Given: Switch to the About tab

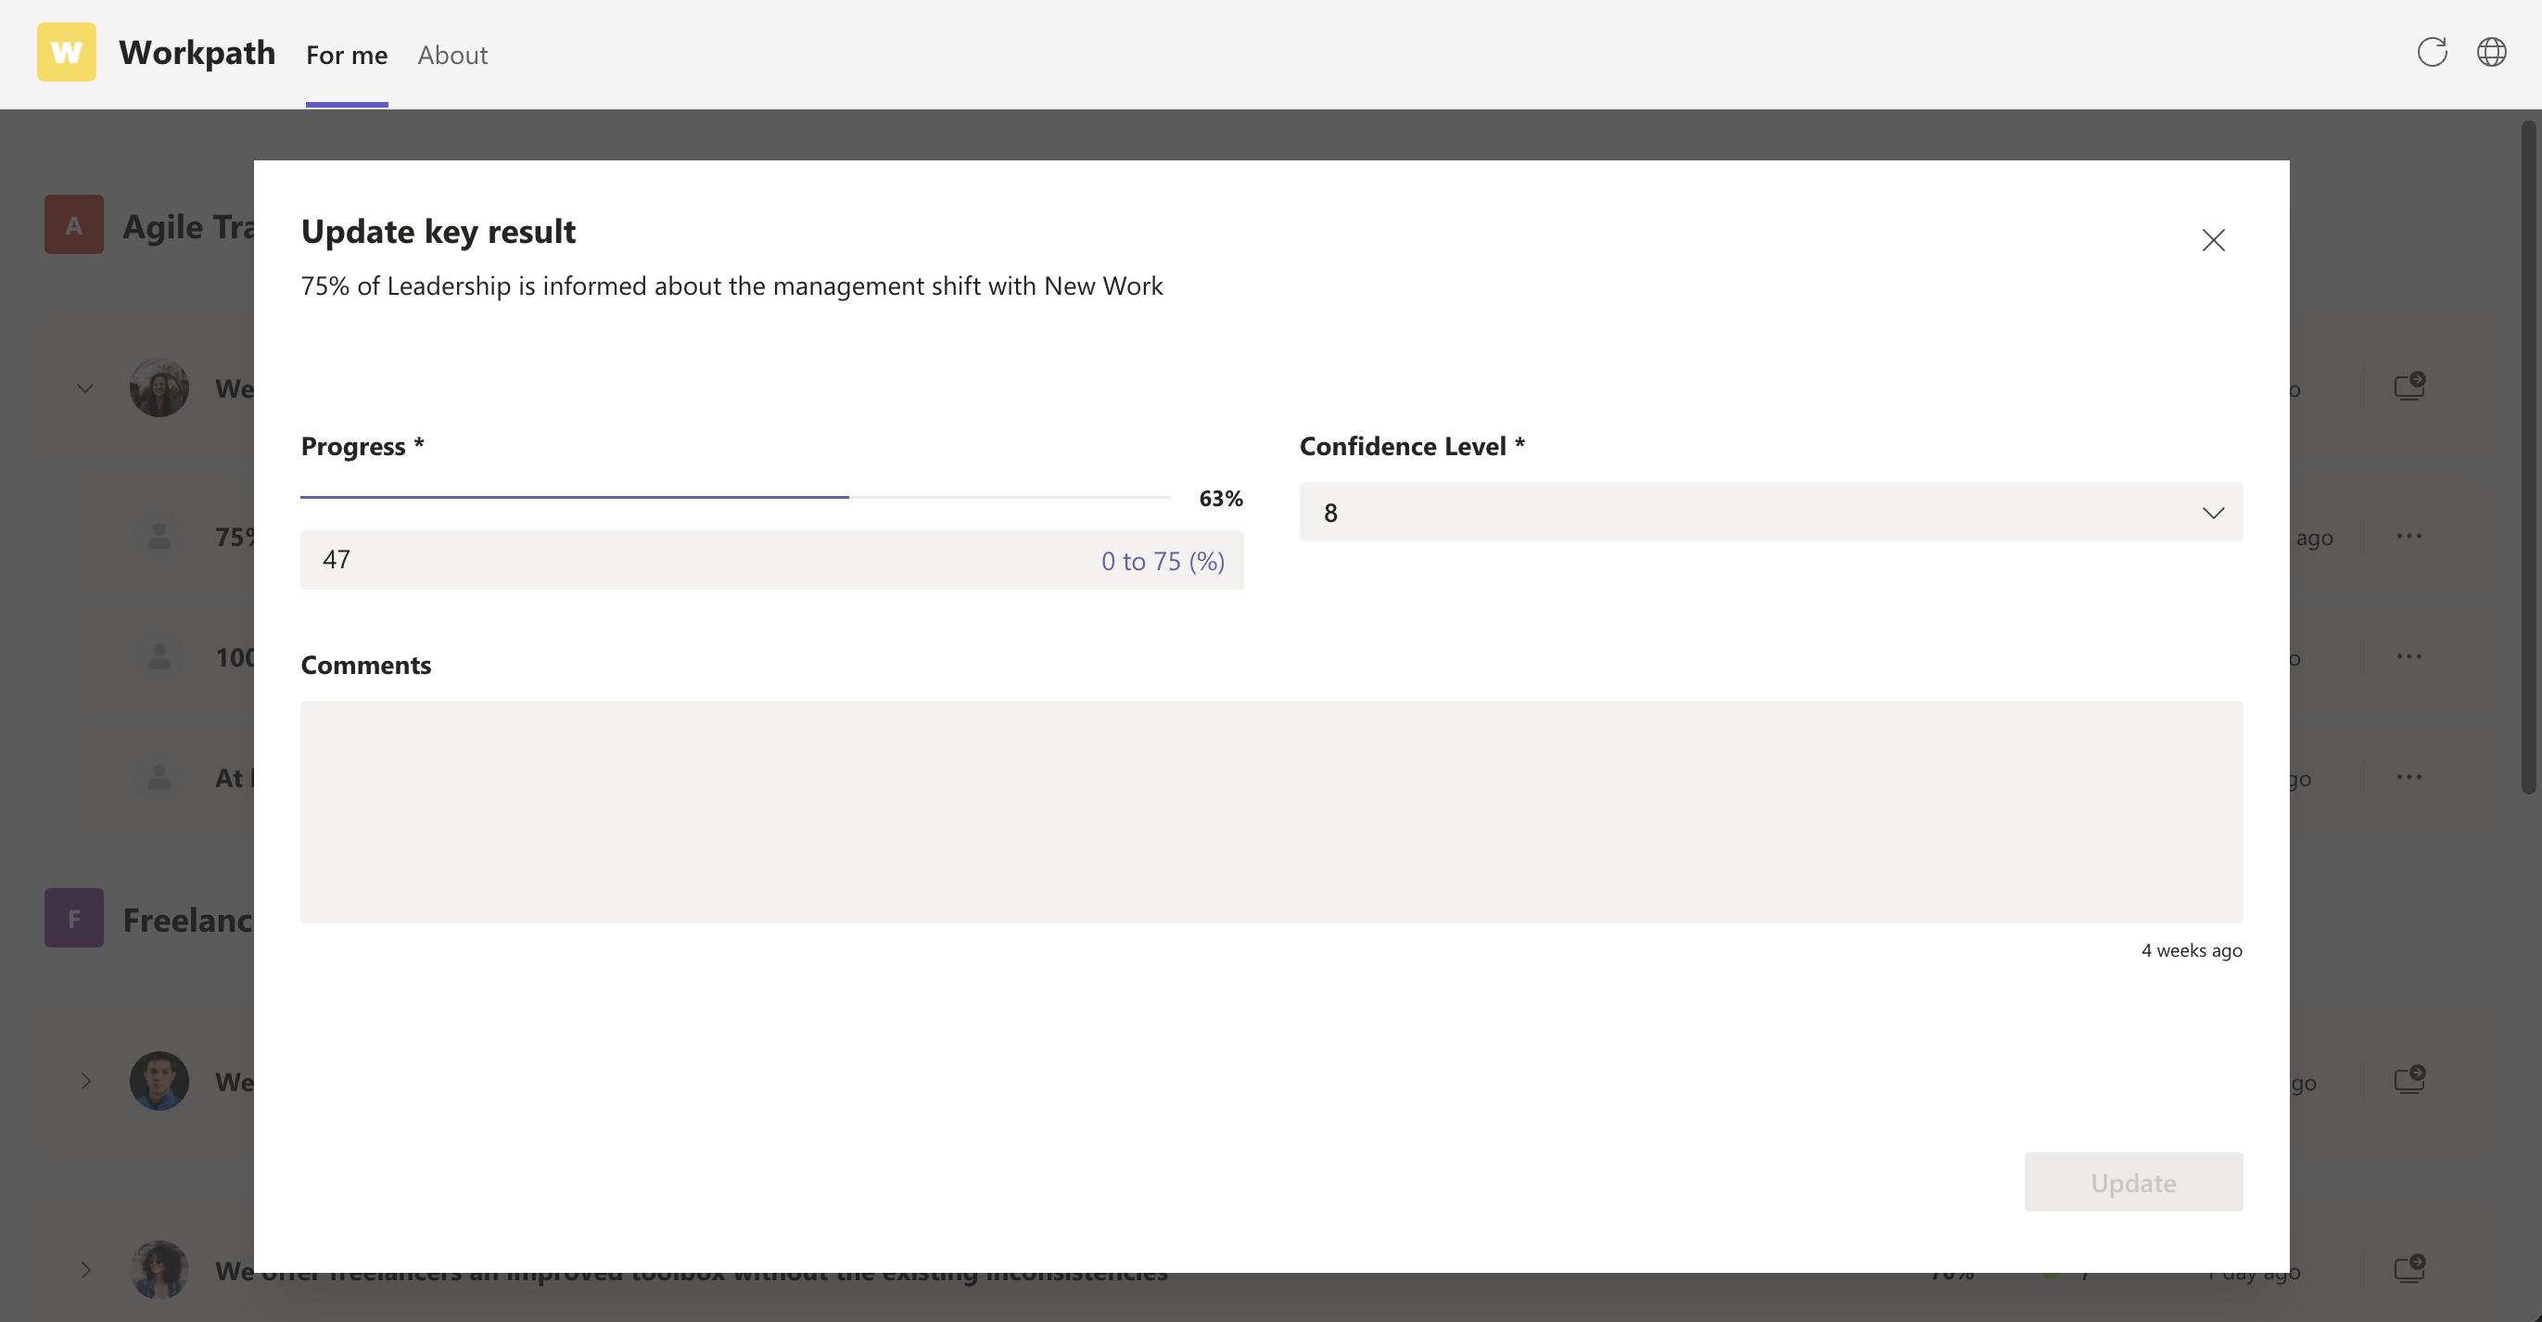Looking at the screenshot, I should [x=452, y=56].
